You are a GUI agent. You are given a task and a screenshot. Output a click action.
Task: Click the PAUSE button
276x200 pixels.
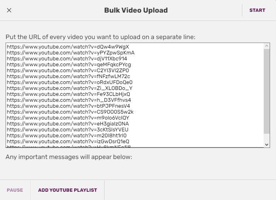point(15,190)
